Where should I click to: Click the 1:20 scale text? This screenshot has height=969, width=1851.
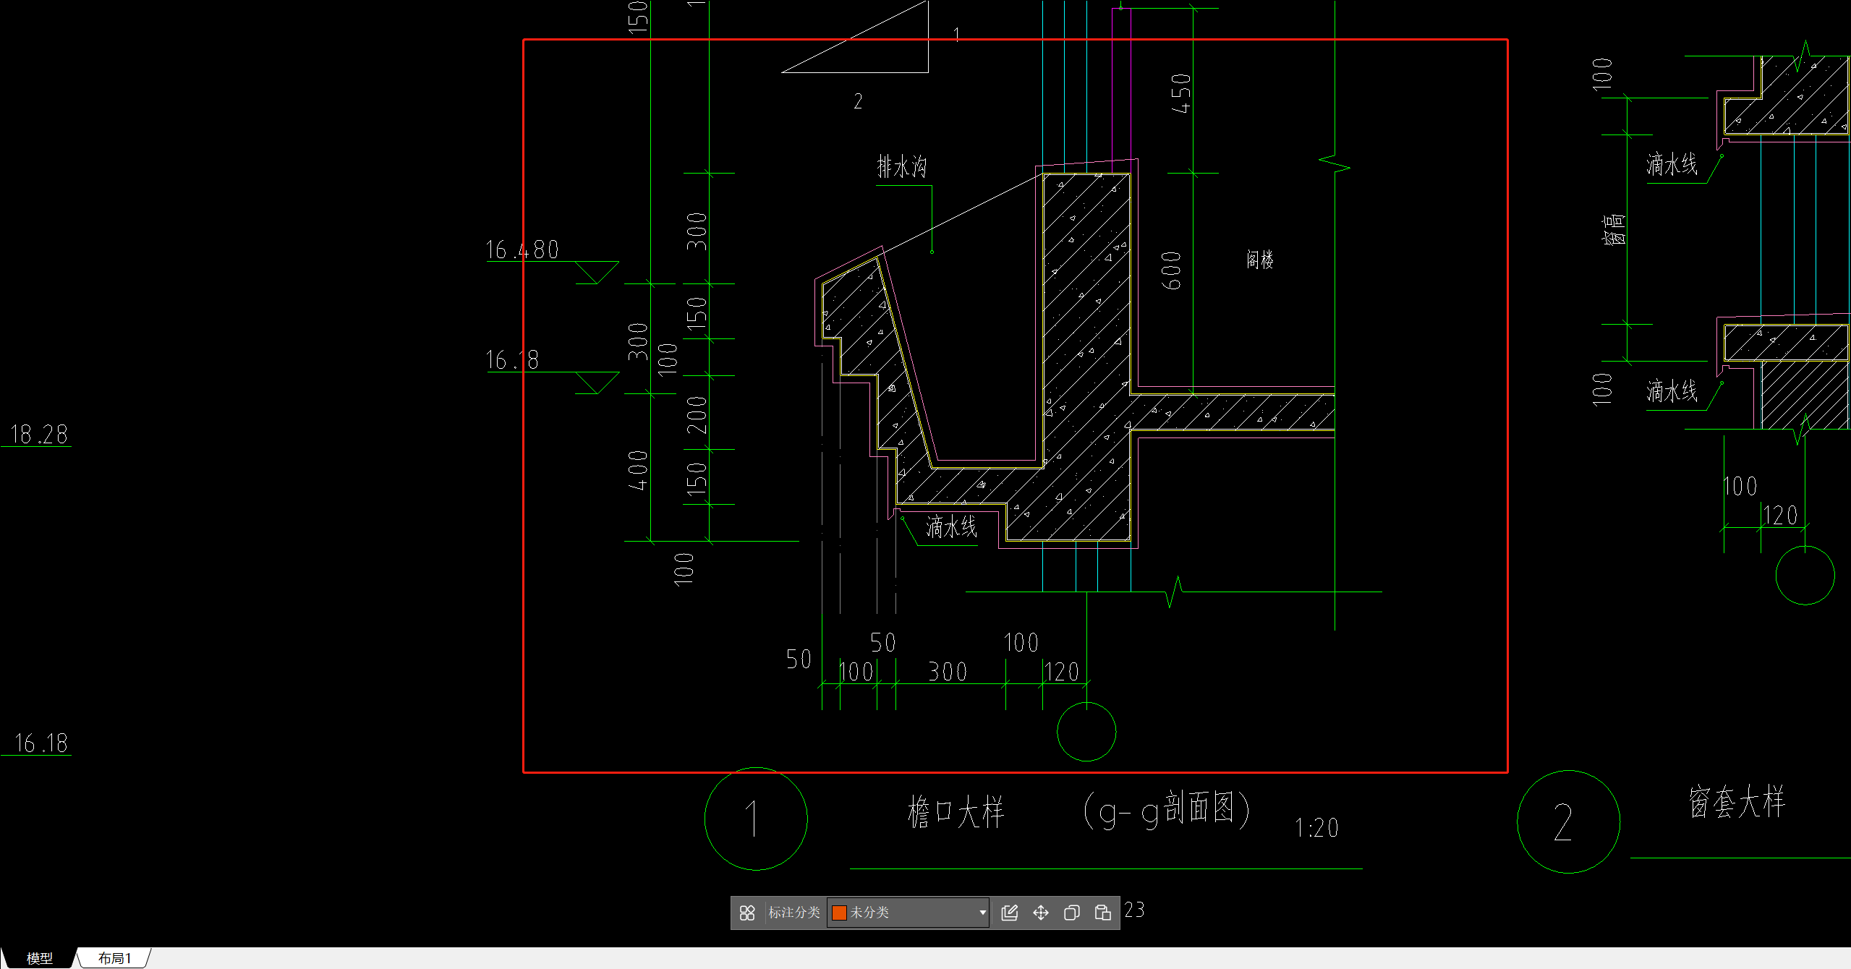point(1317,828)
